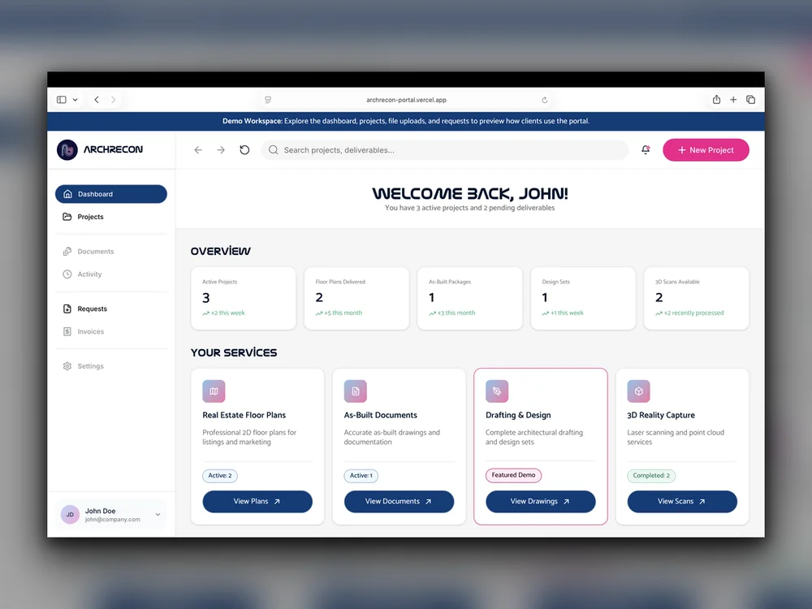The height and width of the screenshot is (609, 812).
Task: Click the As-Built Documents file icon
Action: click(356, 391)
